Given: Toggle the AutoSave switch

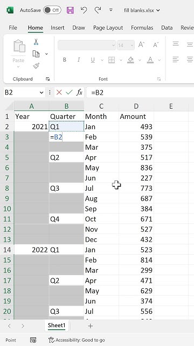Looking at the screenshot, I should [52, 10].
